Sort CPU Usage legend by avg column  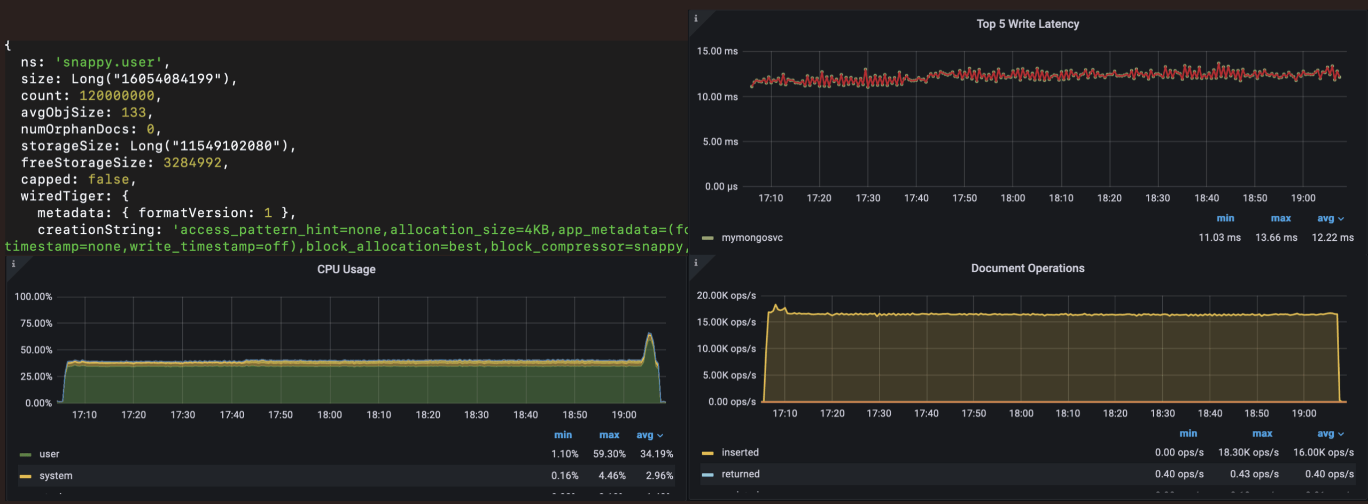pos(644,435)
